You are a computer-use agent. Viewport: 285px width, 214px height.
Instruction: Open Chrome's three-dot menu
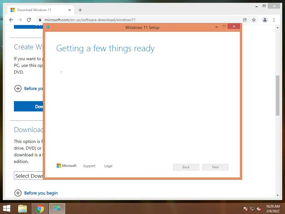click(274, 20)
